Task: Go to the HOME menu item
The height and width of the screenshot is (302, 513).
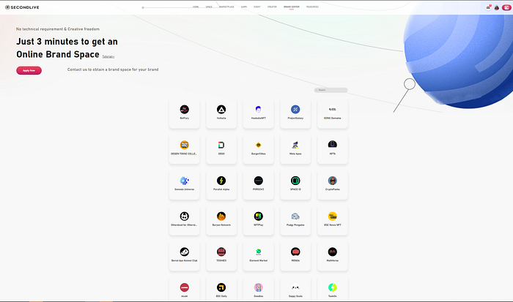Action: point(196,7)
